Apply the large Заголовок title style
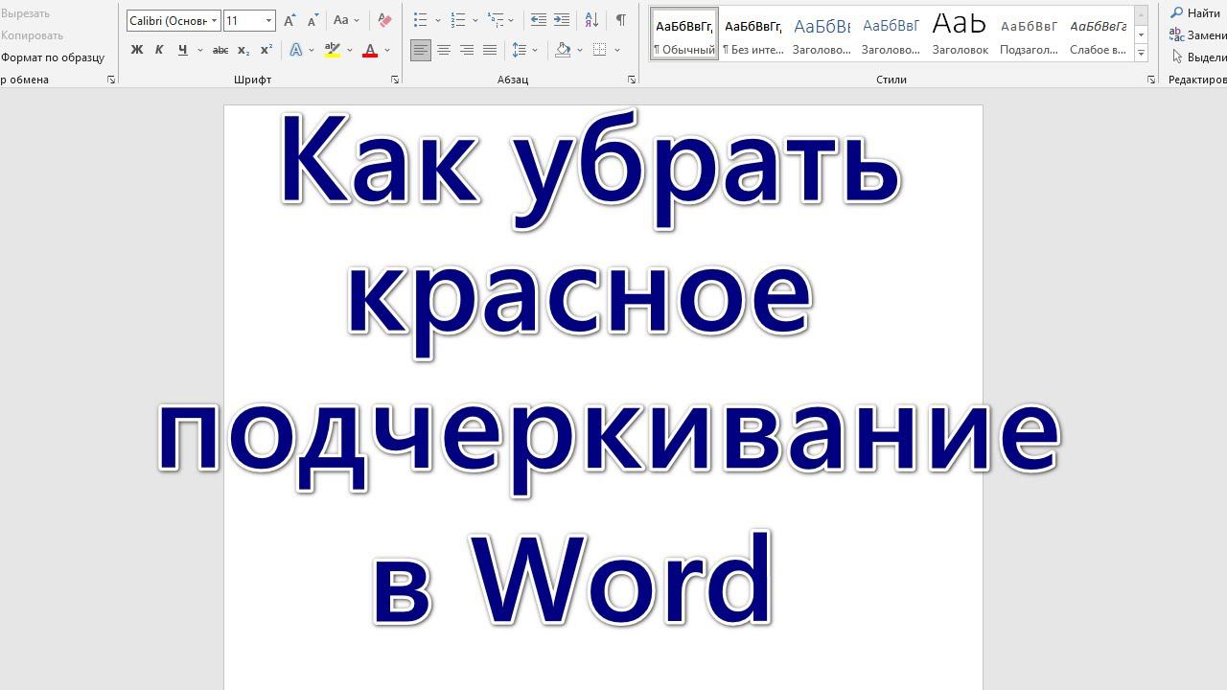 [961, 34]
